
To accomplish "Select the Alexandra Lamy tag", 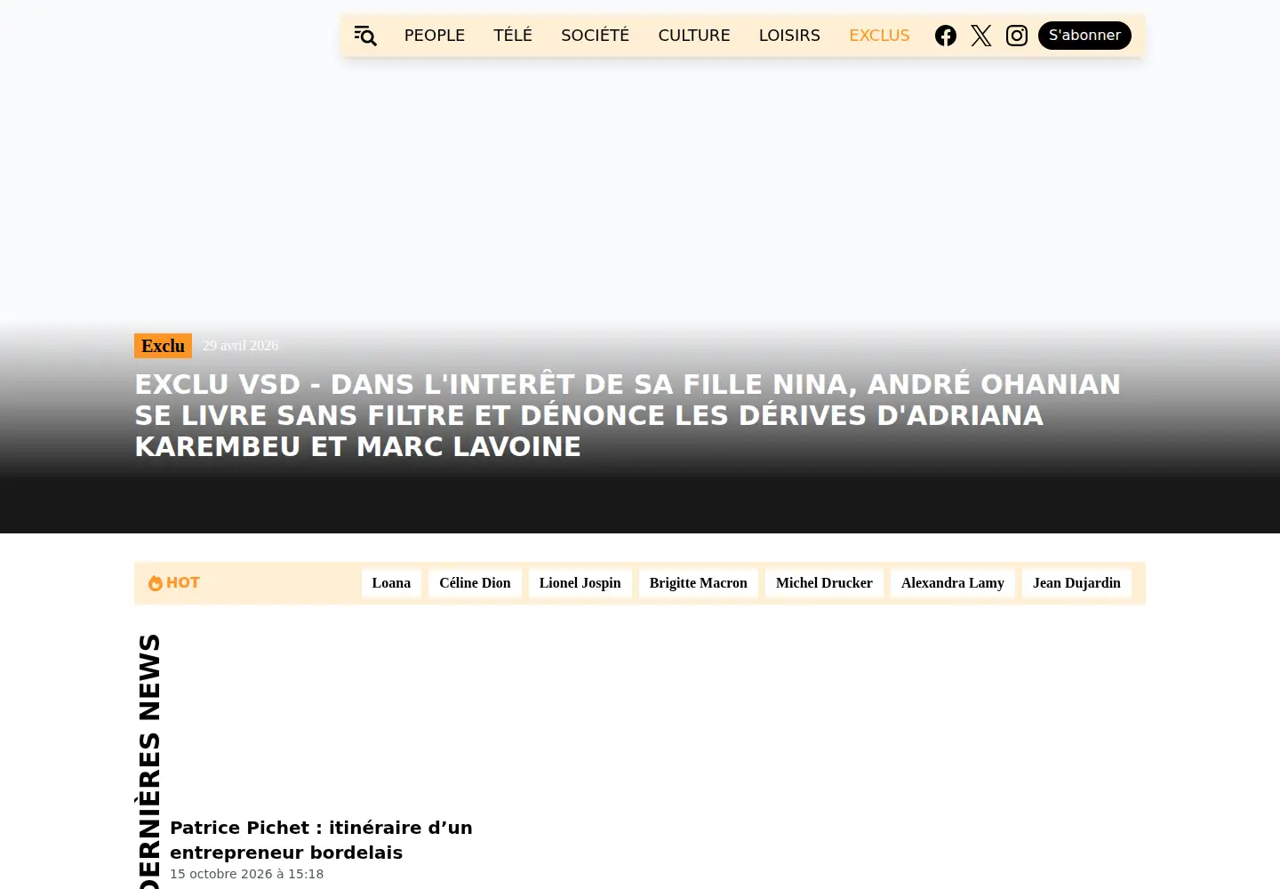I will [x=953, y=583].
